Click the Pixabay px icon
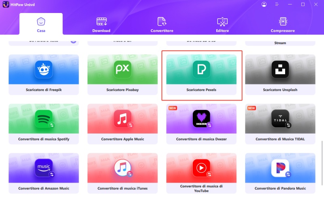 pyautogui.click(x=123, y=69)
